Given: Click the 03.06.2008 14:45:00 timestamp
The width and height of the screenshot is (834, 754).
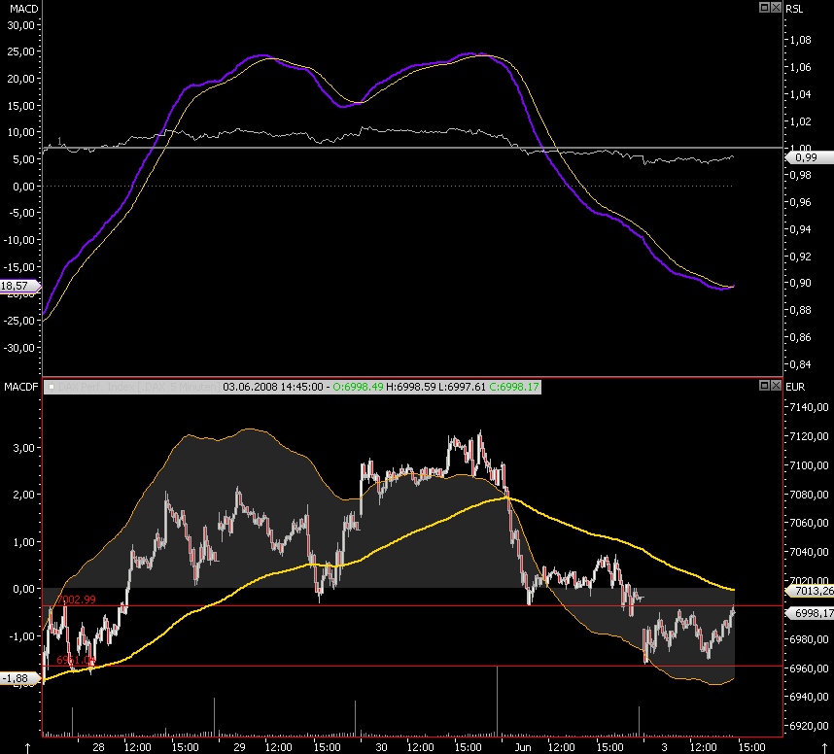Looking at the screenshot, I should click(273, 387).
